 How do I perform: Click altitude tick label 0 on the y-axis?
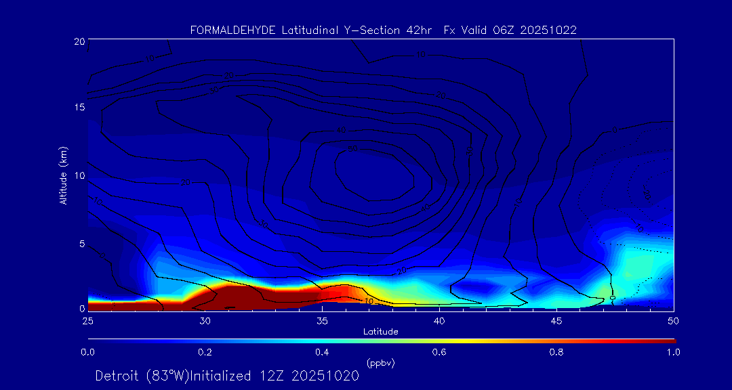tap(82, 308)
